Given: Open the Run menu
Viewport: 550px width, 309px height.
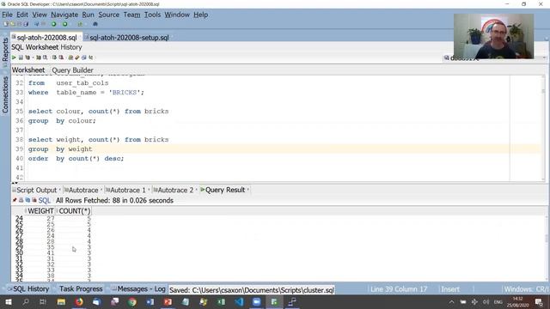Looking at the screenshot, I should (x=88, y=15).
